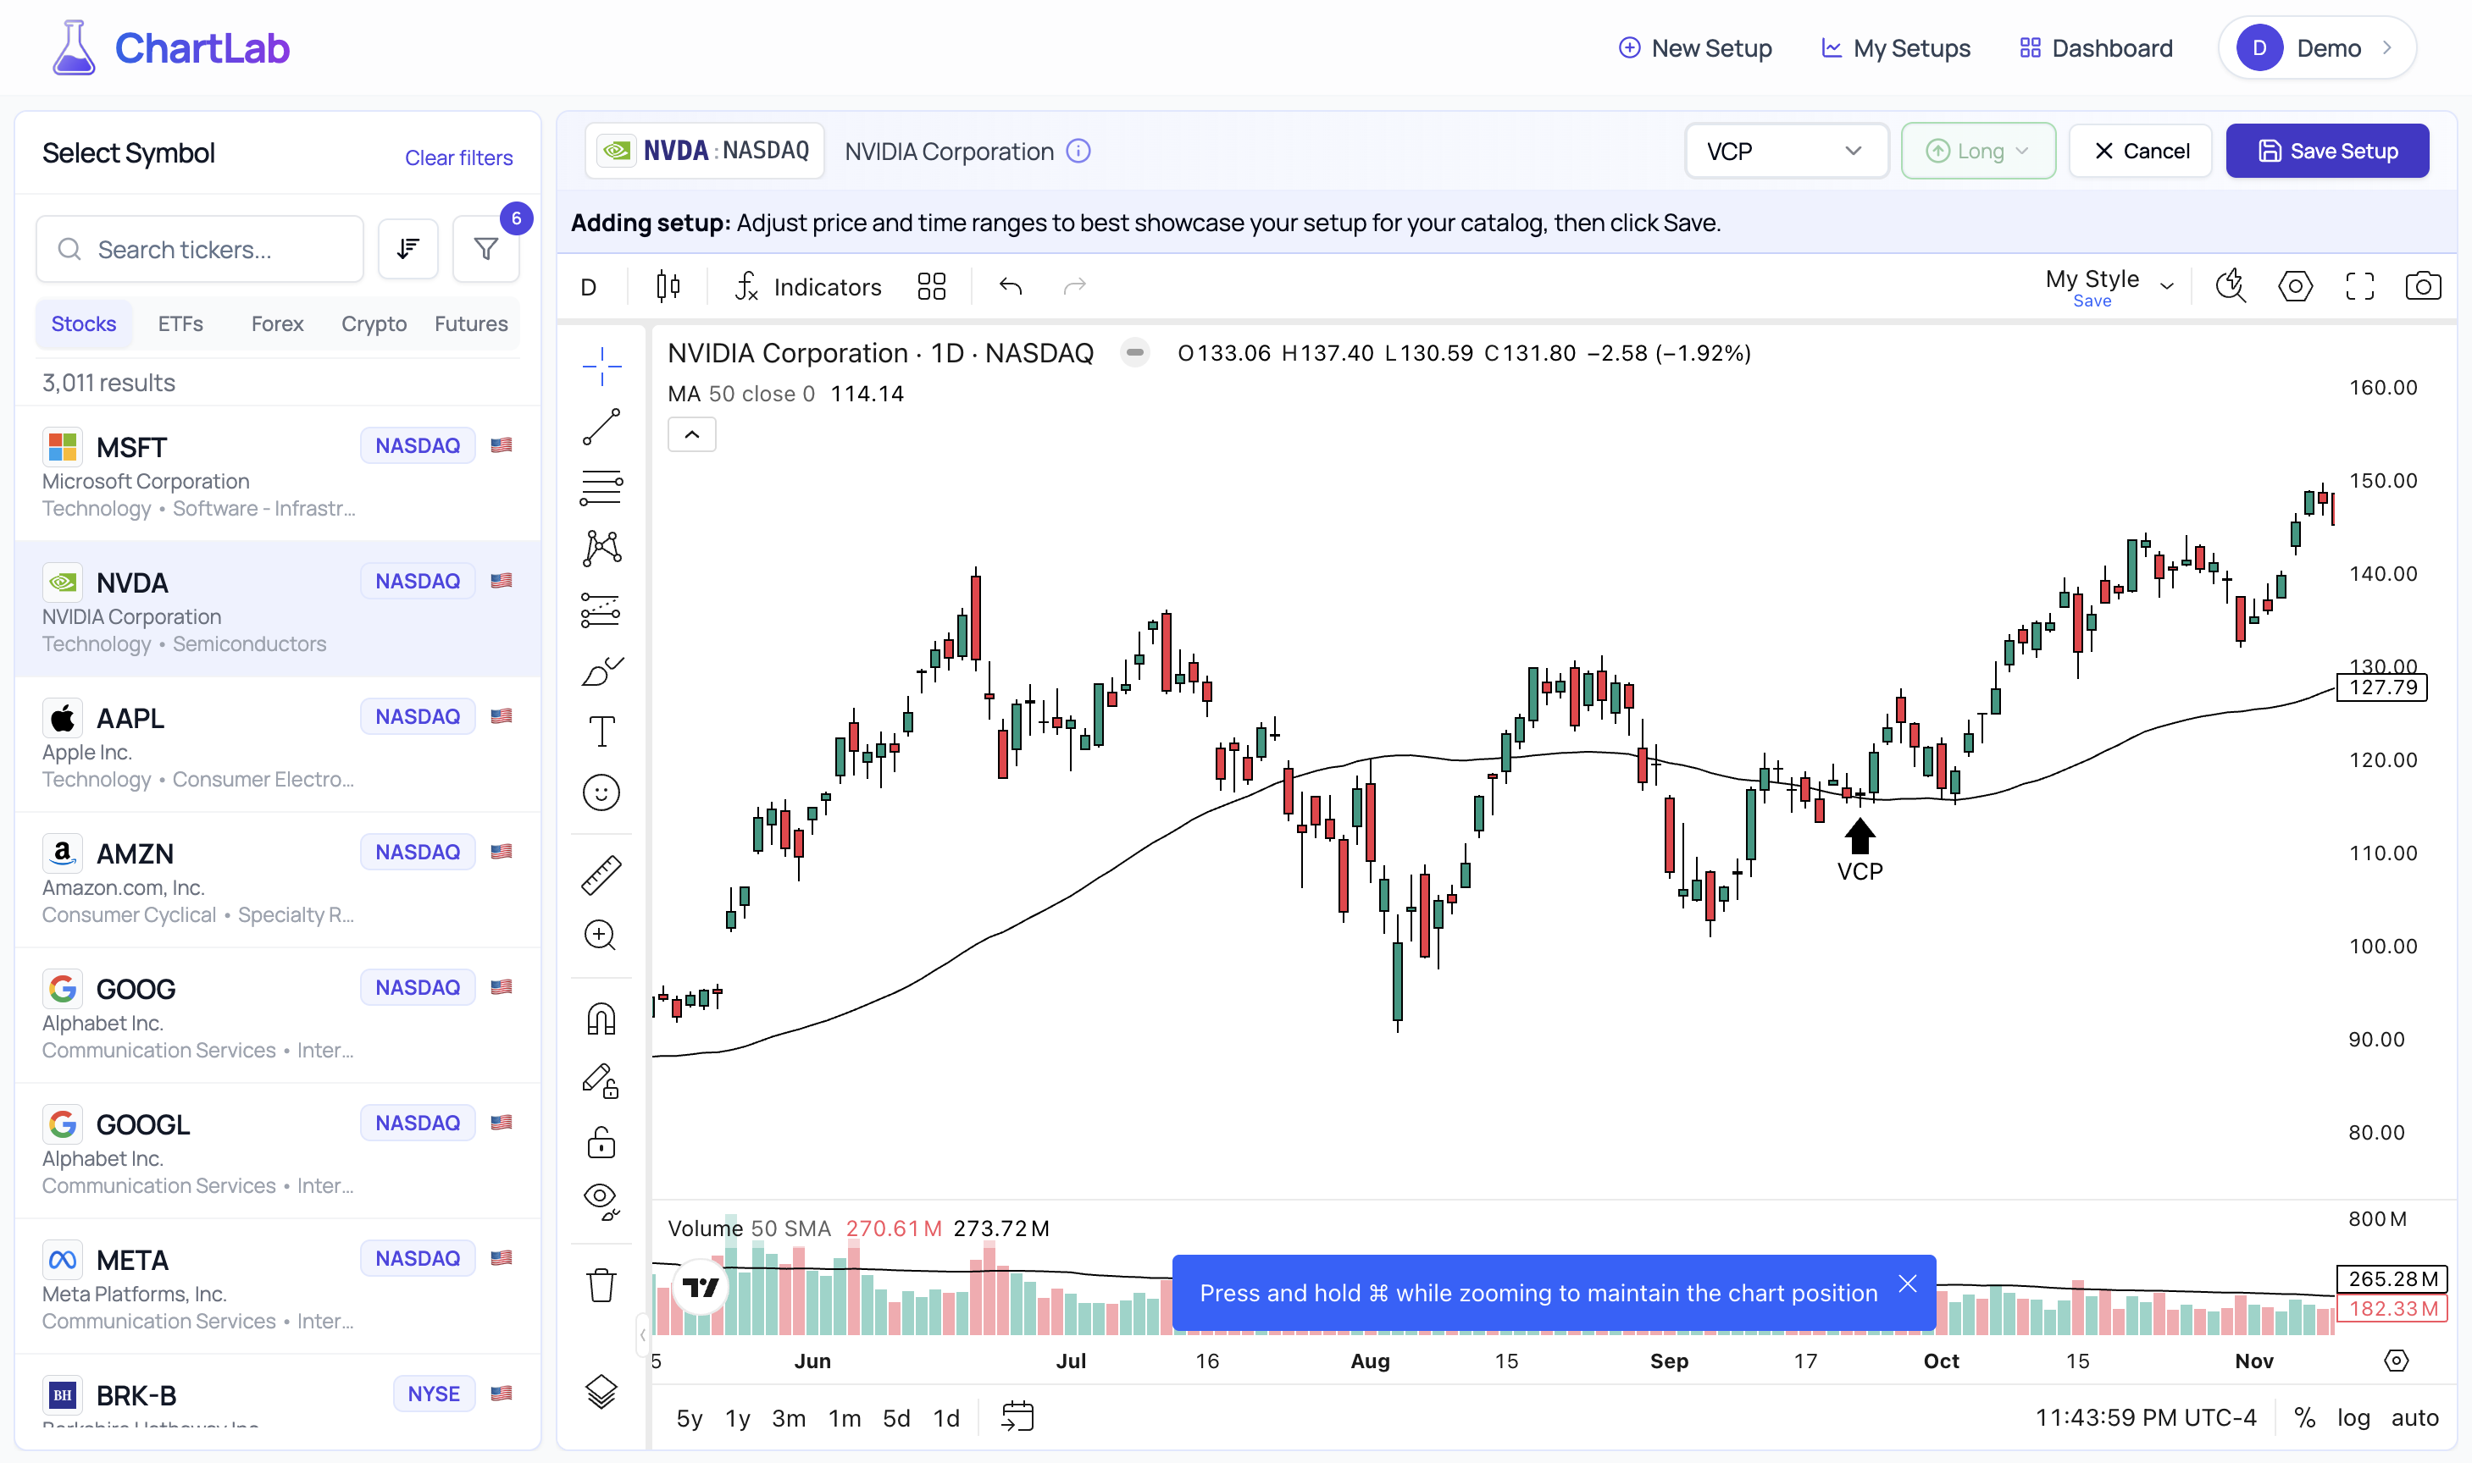This screenshot has width=2472, height=1463.
Task: Open indicator templates grid icon
Action: [x=931, y=287]
